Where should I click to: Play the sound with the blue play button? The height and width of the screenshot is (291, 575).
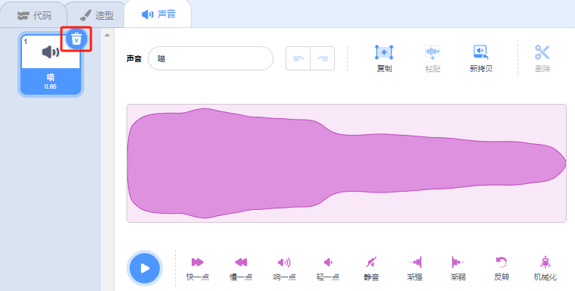pyautogui.click(x=145, y=268)
